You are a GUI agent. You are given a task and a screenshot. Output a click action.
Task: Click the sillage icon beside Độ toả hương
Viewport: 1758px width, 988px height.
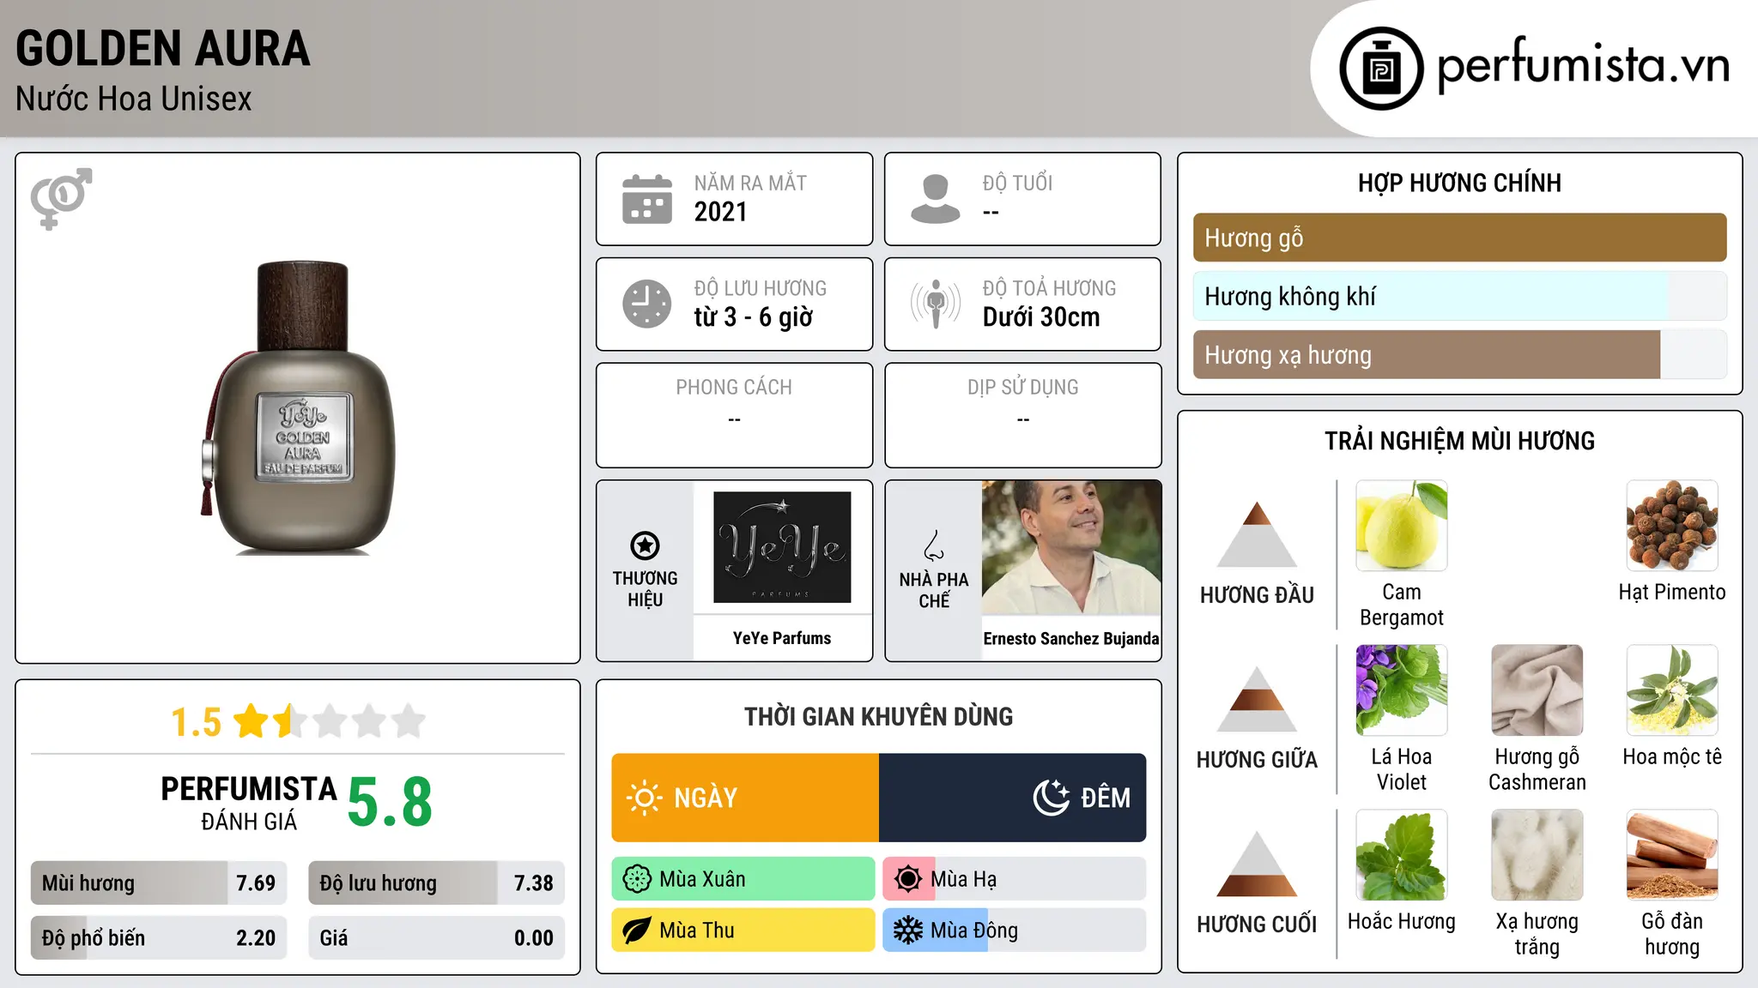[x=936, y=304]
